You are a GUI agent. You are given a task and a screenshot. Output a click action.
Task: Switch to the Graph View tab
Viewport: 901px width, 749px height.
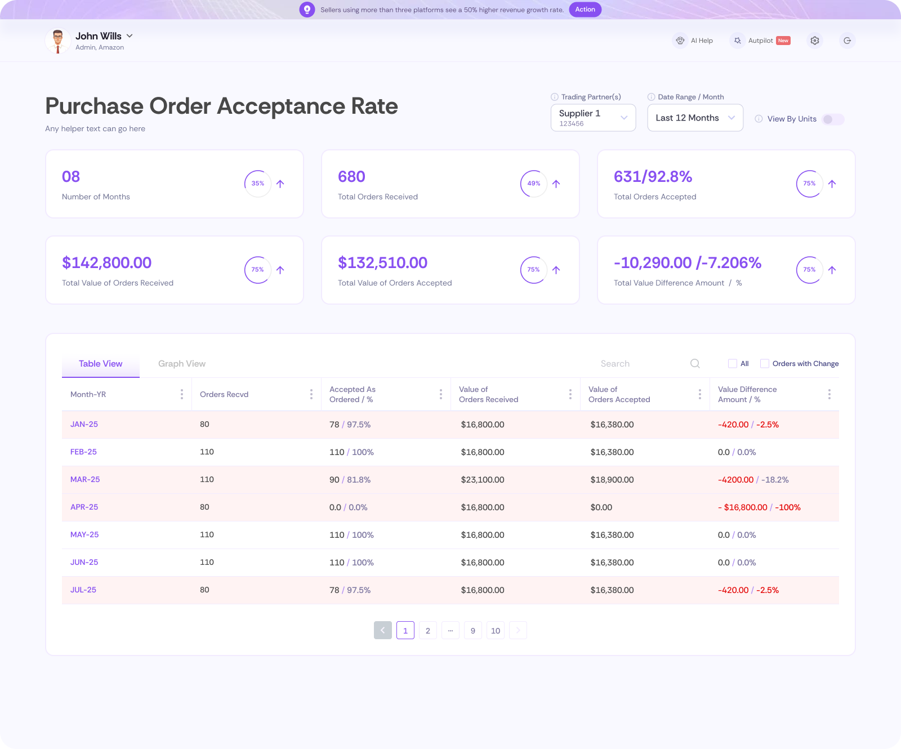click(x=182, y=364)
